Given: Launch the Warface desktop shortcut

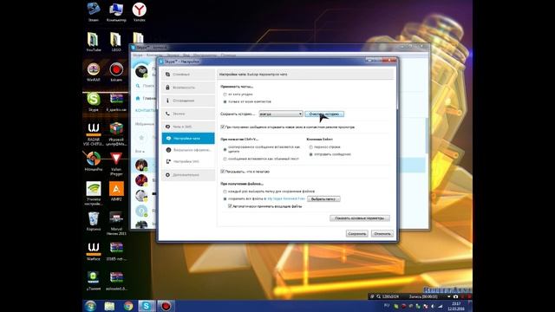Looking at the screenshot, I should 94,251.
